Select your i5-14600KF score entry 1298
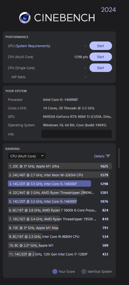The height and width of the screenshot is (285, 129). tap(60, 184)
